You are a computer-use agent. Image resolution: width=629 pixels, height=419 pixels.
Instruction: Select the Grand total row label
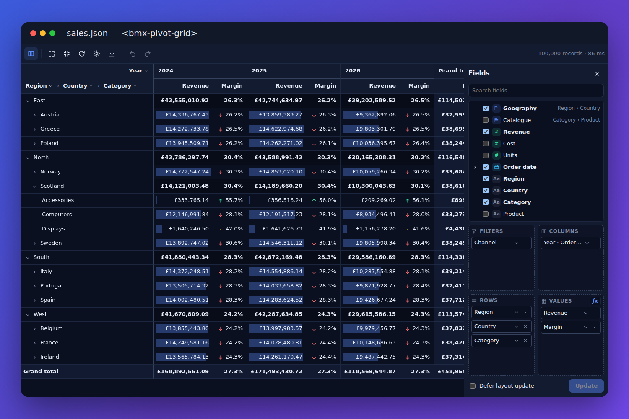click(41, 372)
